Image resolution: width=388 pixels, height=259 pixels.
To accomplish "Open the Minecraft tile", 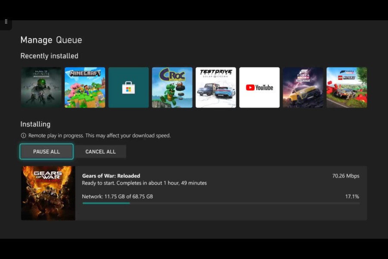I will 84,87.
